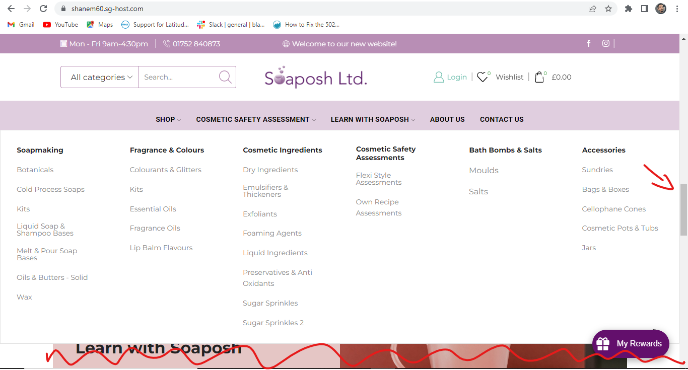Open the share page icon in the address bar
This screenshot has width=688, height=370.
coord(592,9)
